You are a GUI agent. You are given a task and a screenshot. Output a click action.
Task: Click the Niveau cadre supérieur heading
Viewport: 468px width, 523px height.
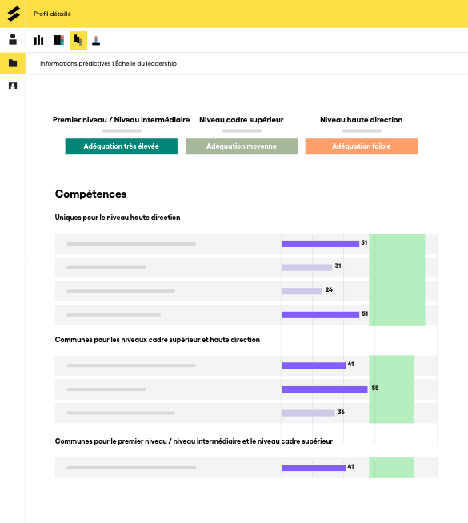click(242, 120)
